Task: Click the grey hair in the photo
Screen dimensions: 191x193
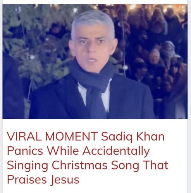Action: 93,22
